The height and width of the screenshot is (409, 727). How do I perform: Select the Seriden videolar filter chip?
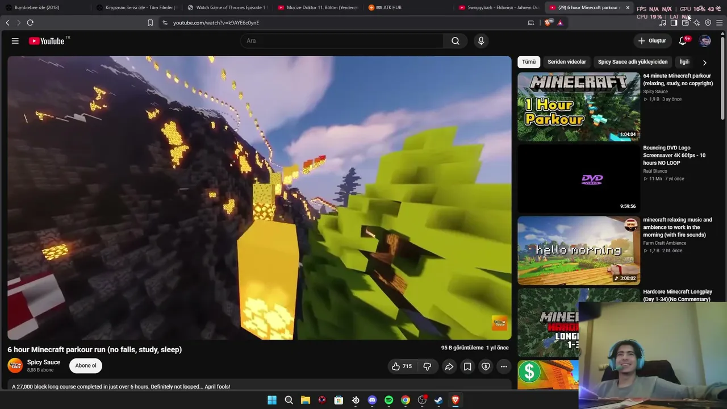coord(567,62)
